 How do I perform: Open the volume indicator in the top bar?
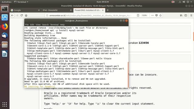tap(184, 2)
